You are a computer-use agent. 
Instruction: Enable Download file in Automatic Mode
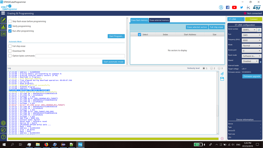[x=10, y=51]
